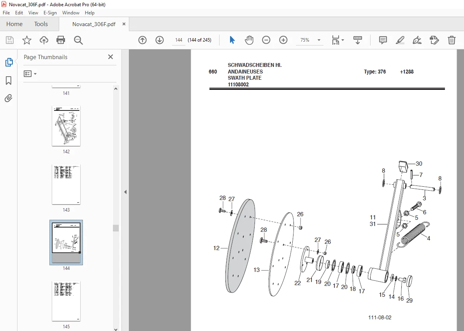The width and height of the screenshot is (464, 331).
Task: Click the thumbnail panel scrollbar handle
Action: click(x=116, y=228)
